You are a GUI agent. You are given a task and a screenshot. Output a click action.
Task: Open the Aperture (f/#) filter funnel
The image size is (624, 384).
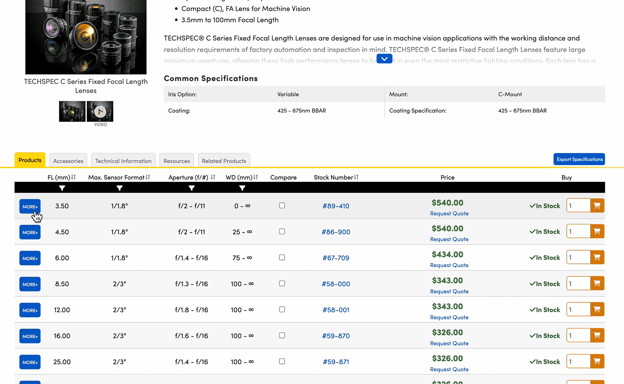191,188
